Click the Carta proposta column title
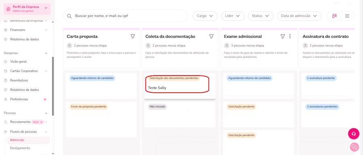This screenshot has width=363, height=155. pos(82,37)
